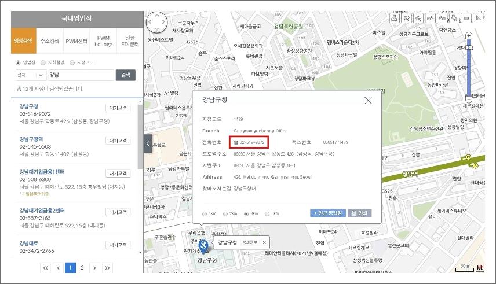Choose the 2km radius option
The image size is (496, 284).
point(225,214)
